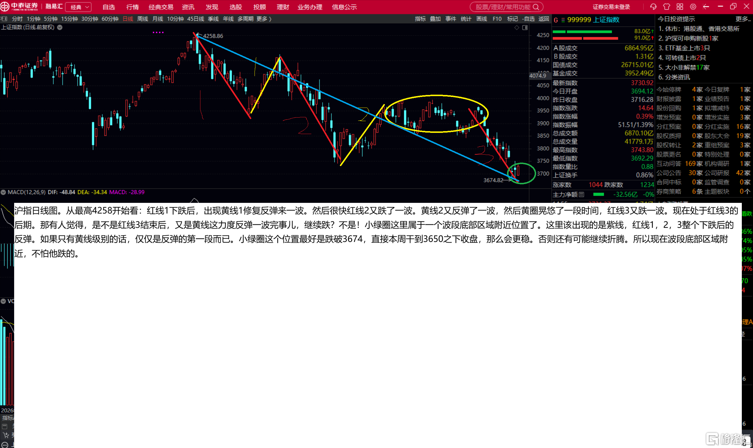Viewport: 753px width, 448px height.
Task: Toggle the chart side panel icon
Action: 525,27
